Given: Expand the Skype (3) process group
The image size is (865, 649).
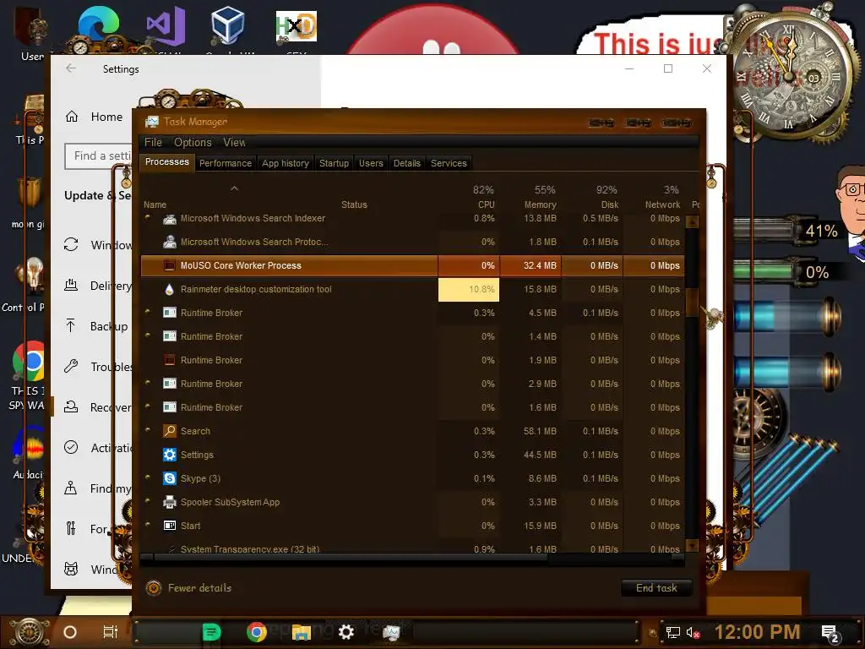Looking at the screenshot, I should point(148,478).
